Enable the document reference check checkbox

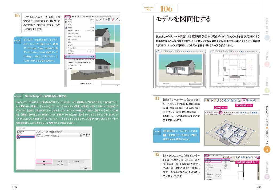(x=37, y=131)
